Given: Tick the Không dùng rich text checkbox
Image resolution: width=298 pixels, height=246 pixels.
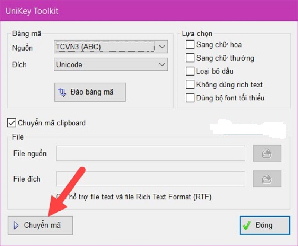Looking at the screenshot, I should click(190, 84).
